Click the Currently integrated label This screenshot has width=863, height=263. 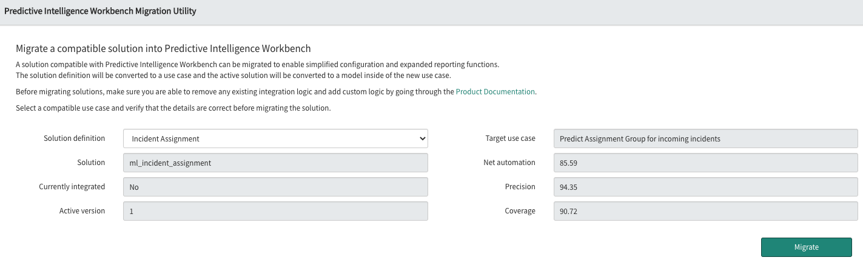point(72,187)
